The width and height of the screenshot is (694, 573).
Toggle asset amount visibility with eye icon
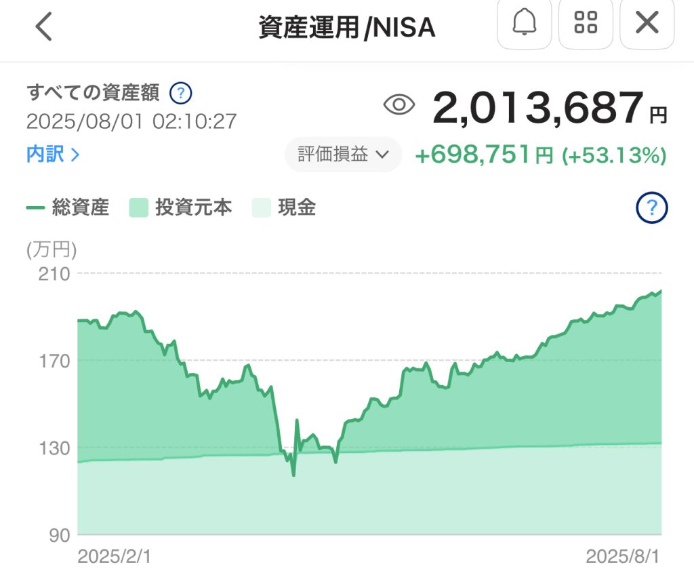click(x=399, y=105)
